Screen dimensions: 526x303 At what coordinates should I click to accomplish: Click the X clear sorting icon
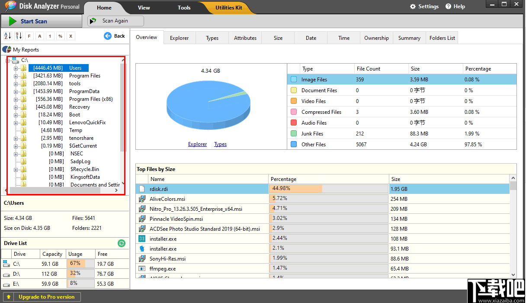pyautogui.click(x=71, y=36)
